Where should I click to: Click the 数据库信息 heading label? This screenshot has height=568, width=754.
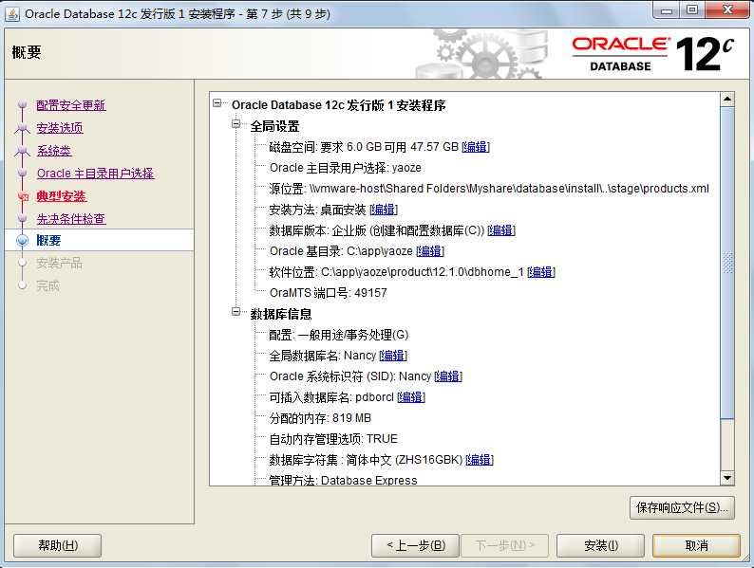pos(281,314)
